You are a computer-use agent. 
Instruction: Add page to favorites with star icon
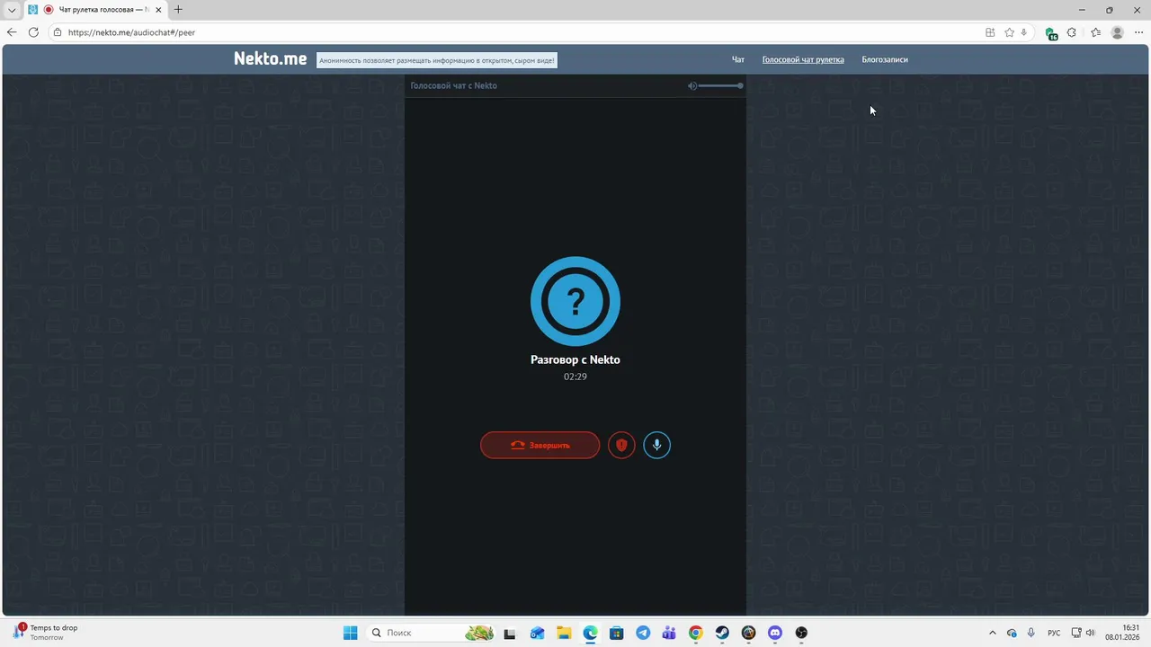(x=1009, y=32)
